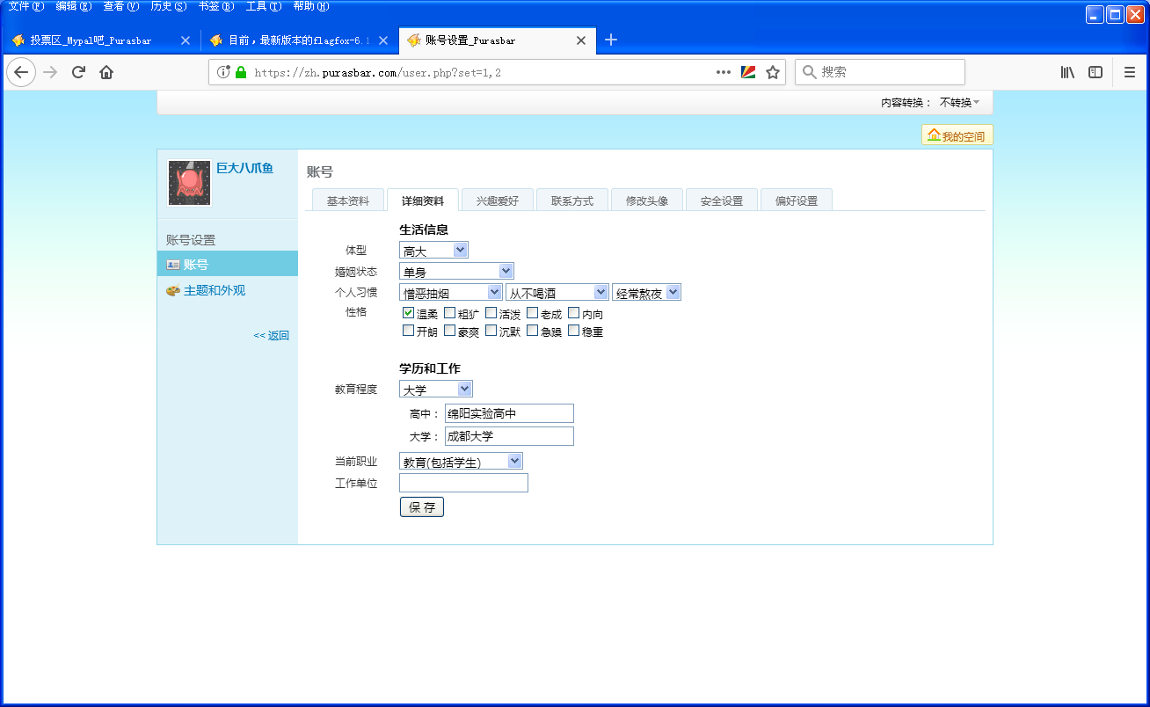Click the 工作单位 text field

coord(463,483)
